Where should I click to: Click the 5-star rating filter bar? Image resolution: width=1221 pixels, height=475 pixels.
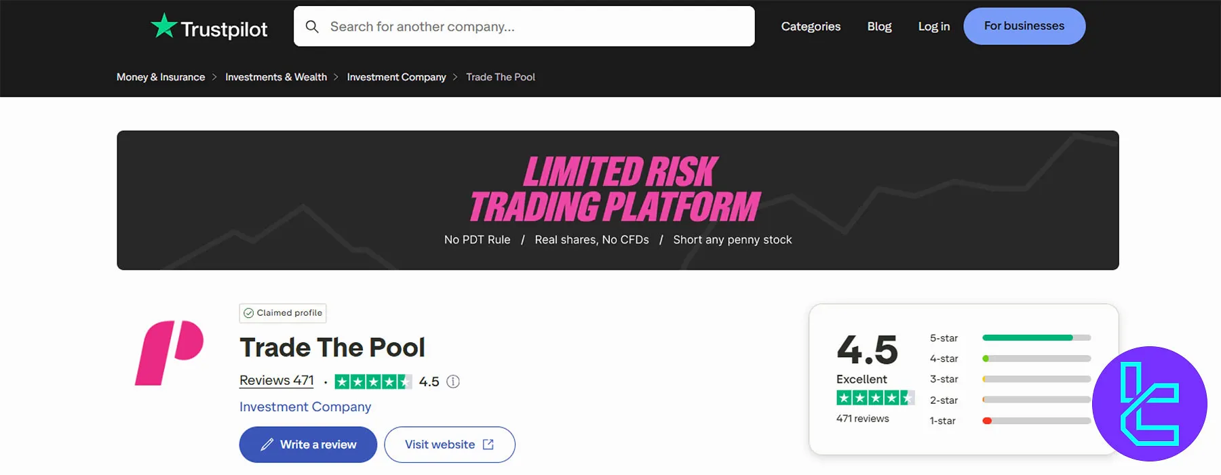1036,337
